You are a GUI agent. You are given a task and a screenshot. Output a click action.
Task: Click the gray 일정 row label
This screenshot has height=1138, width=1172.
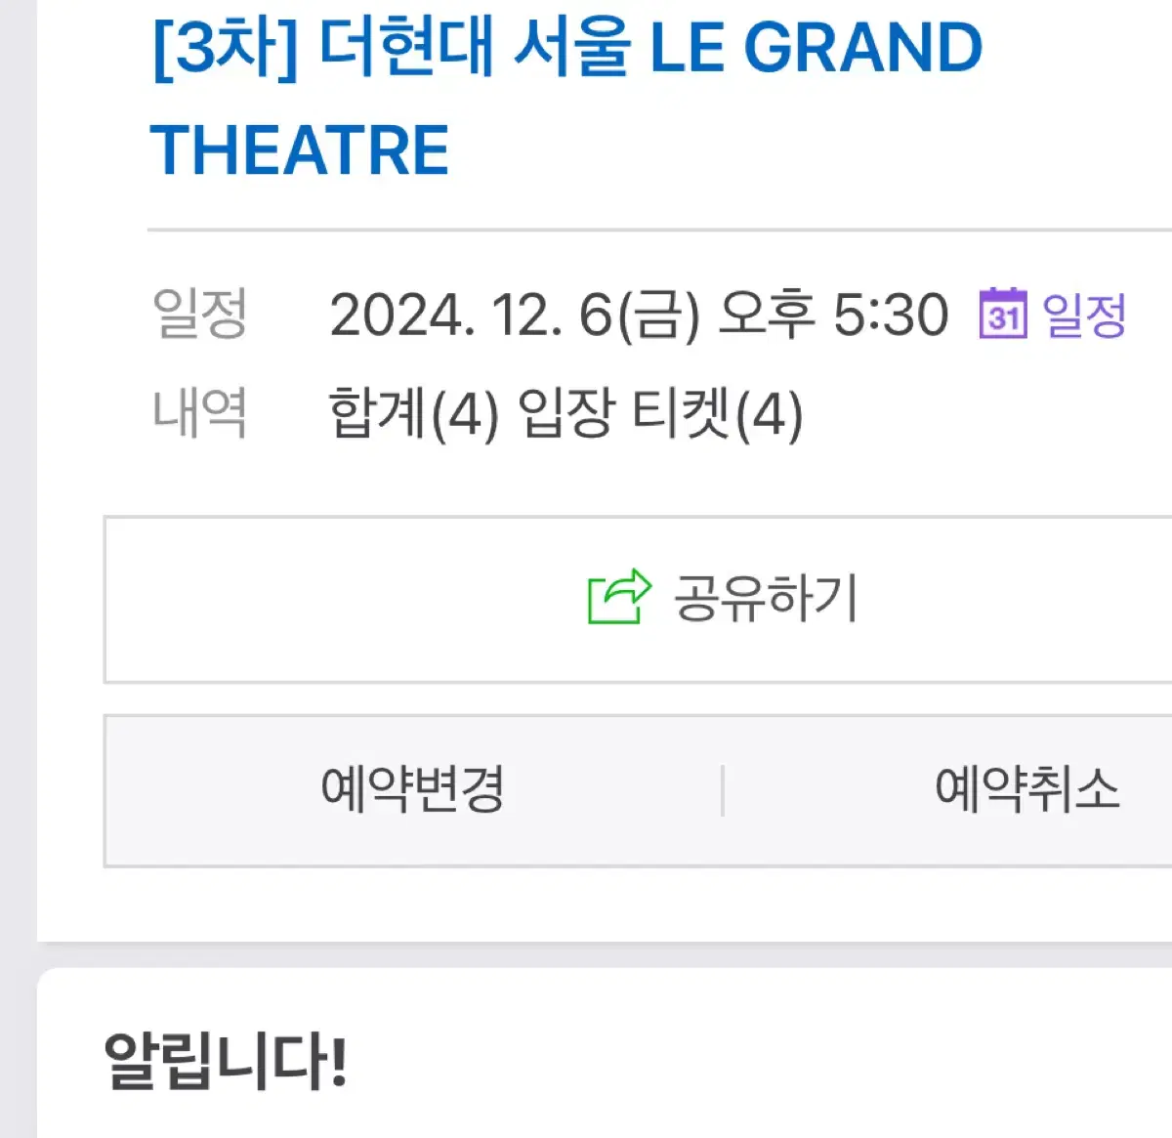tap(199, 315)
